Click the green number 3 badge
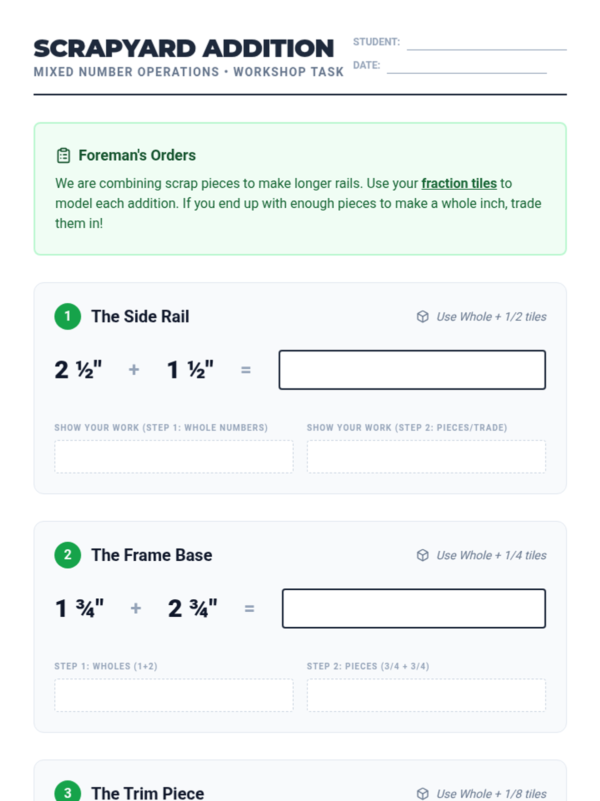Screen dimensions: 600x801 [67, 792]
